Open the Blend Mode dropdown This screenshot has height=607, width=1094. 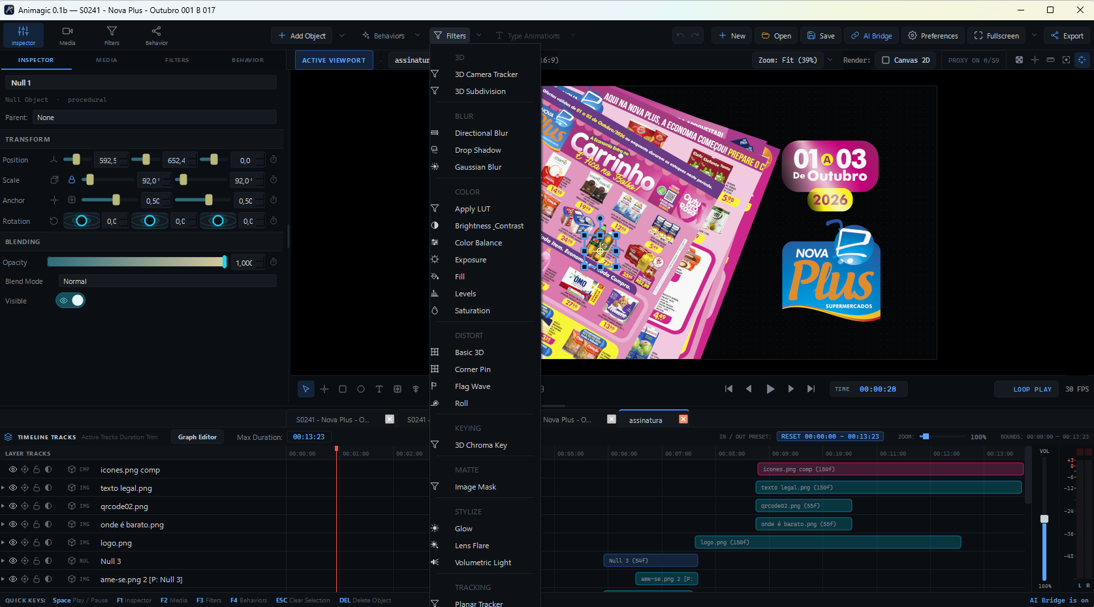tap(167, 281)
